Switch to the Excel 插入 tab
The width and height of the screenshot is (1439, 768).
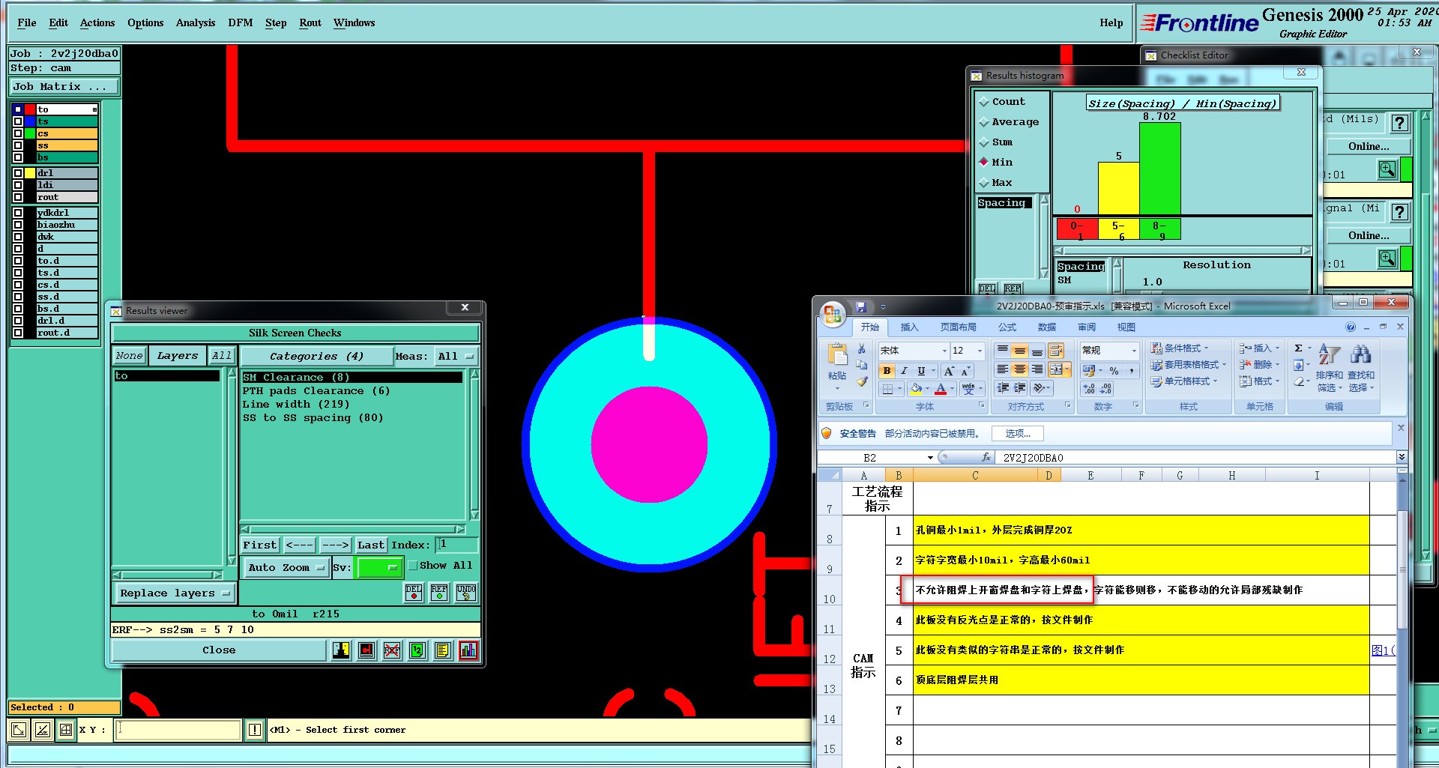[909, 327]
